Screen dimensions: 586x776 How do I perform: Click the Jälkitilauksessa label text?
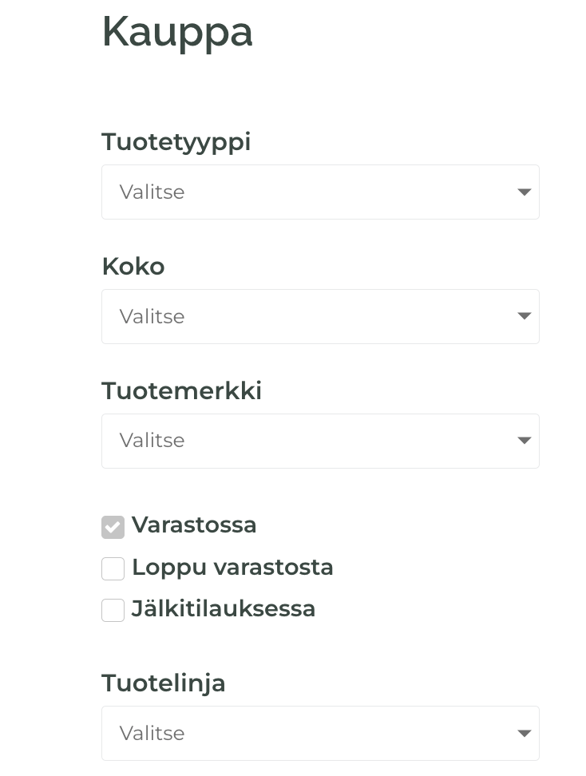224,608
